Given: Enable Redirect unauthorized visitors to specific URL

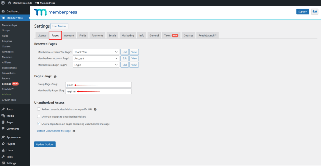Looking at the screenshot, I should 39,109.
